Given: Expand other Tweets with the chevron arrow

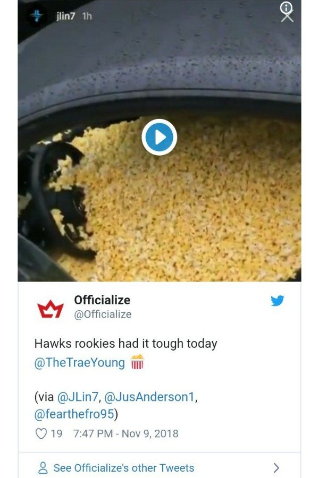Looking at the screenshot, I should click(x=276, y=467).
